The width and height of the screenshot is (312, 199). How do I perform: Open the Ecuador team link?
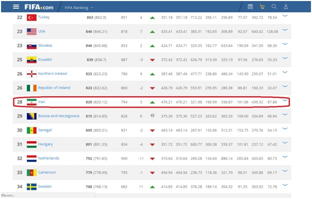[x=45, y=60]
